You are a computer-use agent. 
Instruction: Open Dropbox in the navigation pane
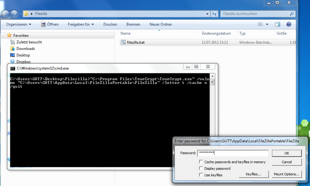point(24,61)
